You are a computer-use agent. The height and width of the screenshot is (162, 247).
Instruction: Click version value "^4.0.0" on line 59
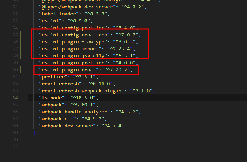point(124,63)
